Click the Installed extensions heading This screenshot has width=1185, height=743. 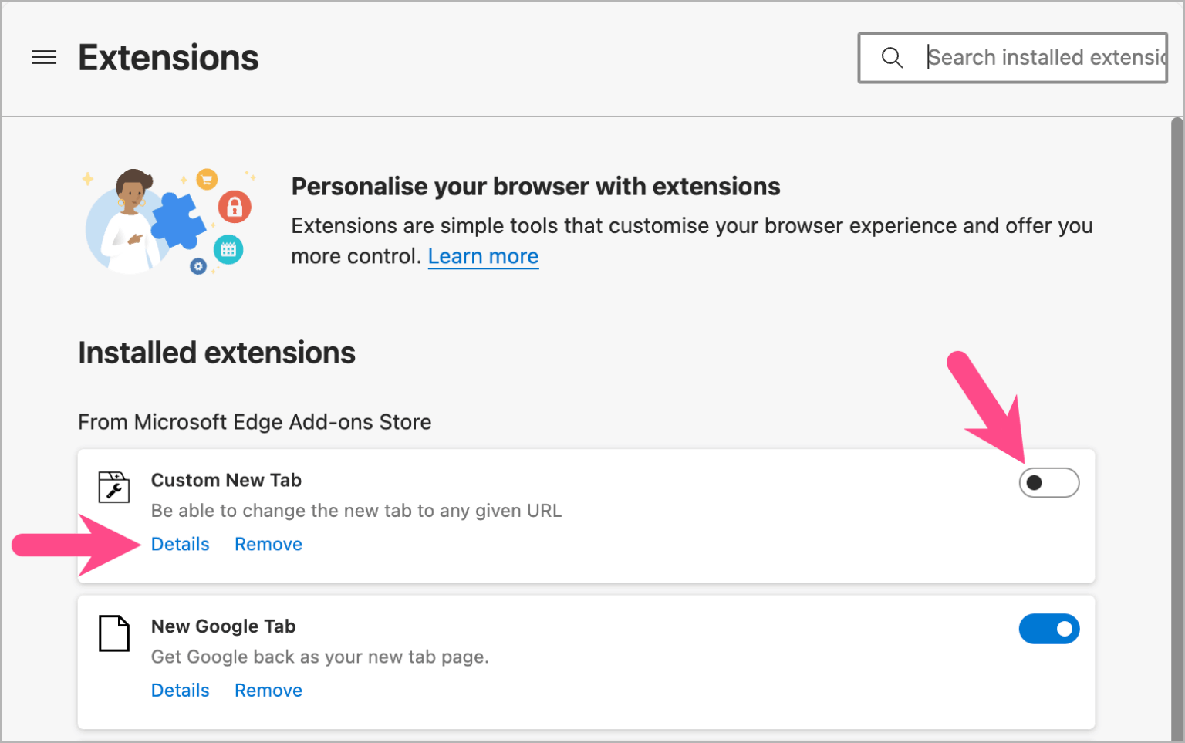point(217,353)
